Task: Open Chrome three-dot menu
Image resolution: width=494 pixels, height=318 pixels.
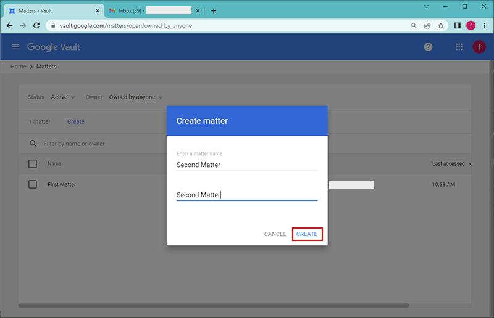Action: pyautogui.click(x=485, y=25)
